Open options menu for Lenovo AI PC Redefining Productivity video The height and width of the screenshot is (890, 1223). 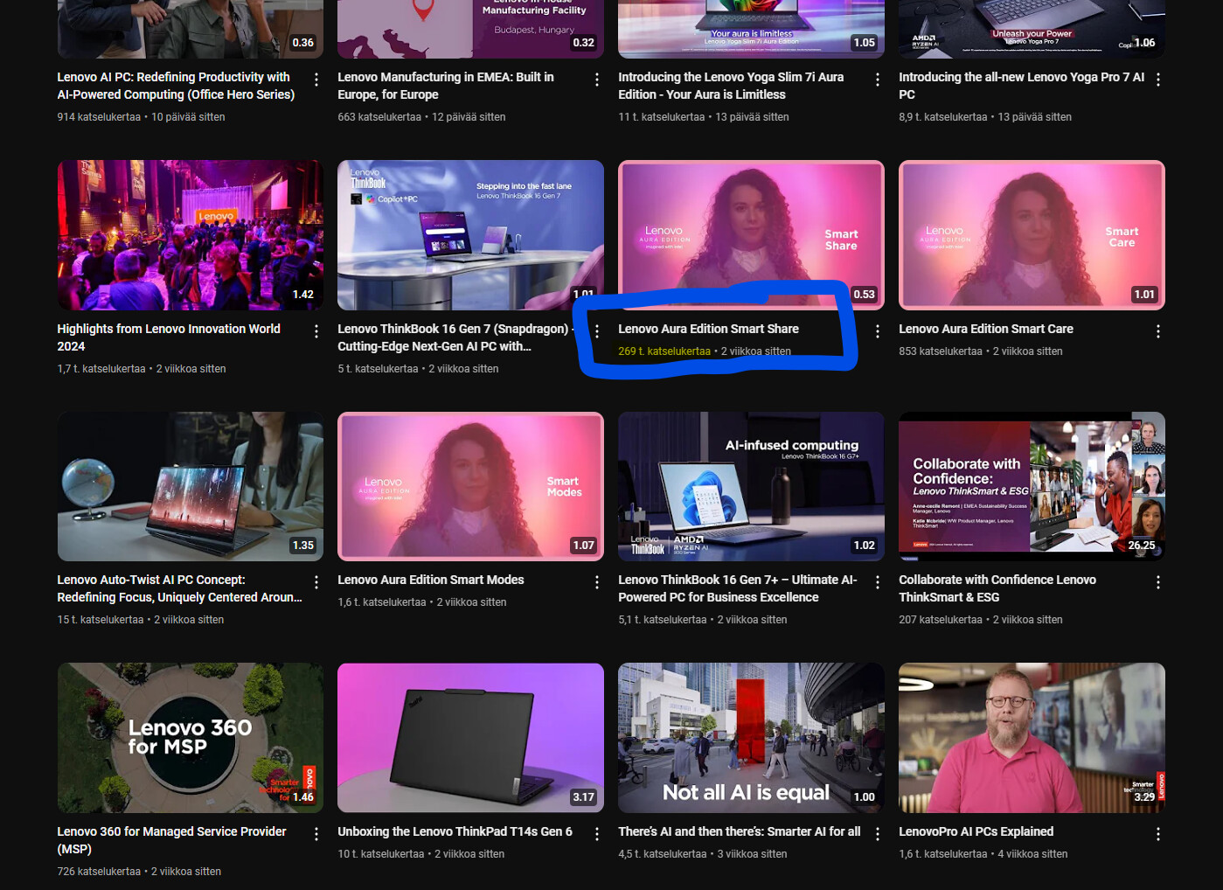pyautogui.click(x=316, y=80)
